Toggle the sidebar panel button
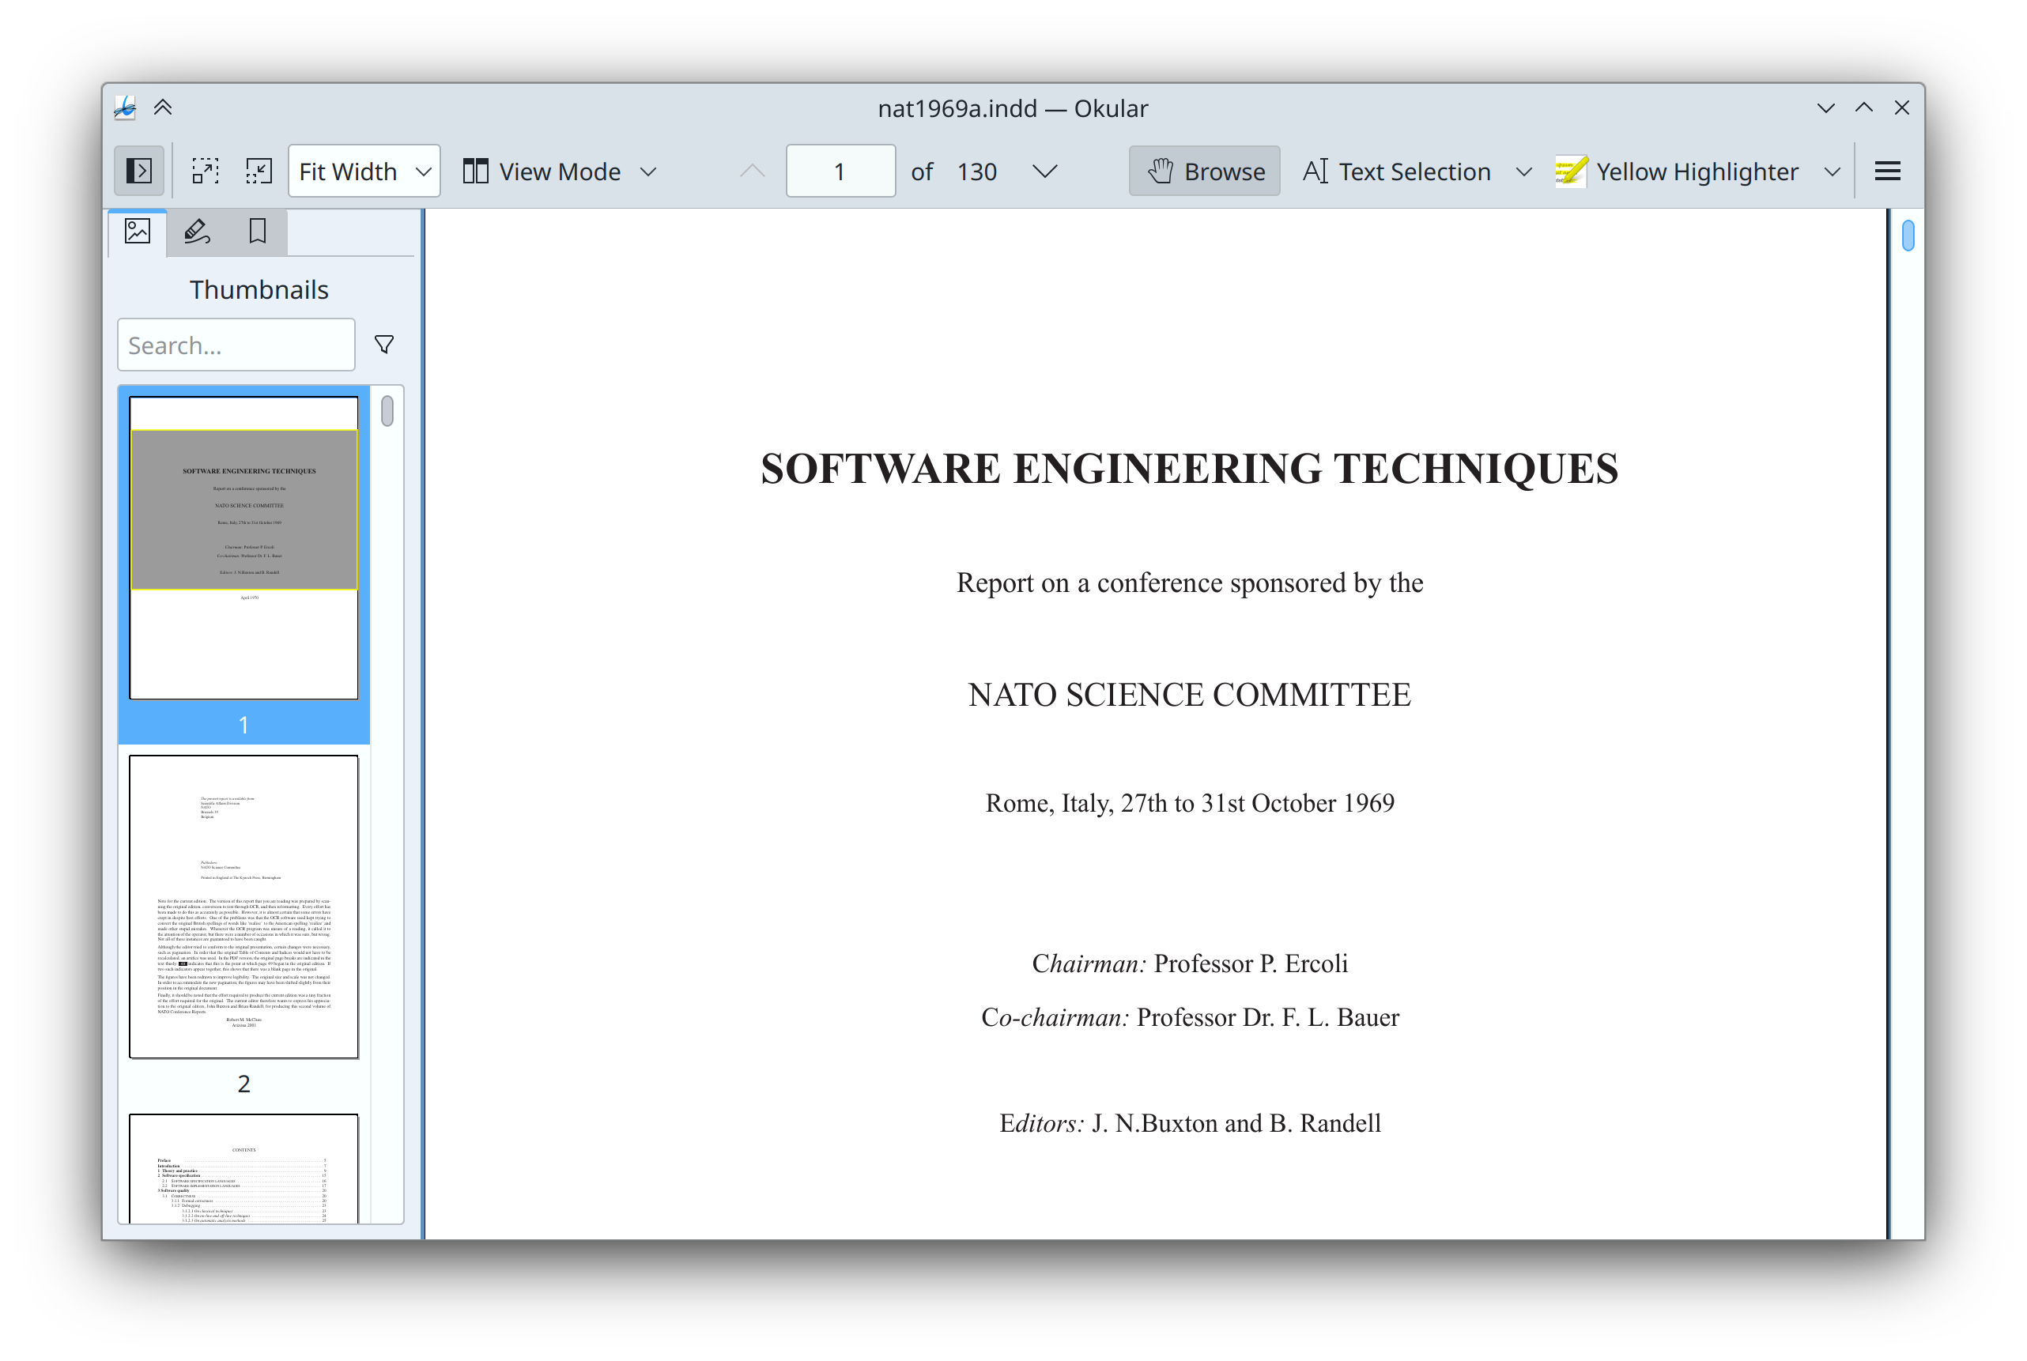This screenshot has height=1361, width=2027. (x=139, y=171)
